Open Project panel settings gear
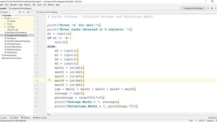The image size is (217, 122). pyautogui.click(x=28, y=12)
